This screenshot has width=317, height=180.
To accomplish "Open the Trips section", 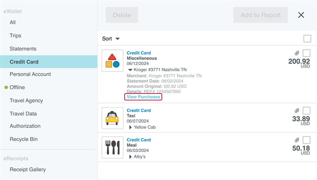I will point(15,35).
